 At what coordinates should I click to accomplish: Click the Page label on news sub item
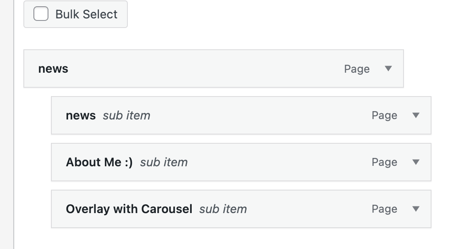pyautogui.click(x=384, y=116)
